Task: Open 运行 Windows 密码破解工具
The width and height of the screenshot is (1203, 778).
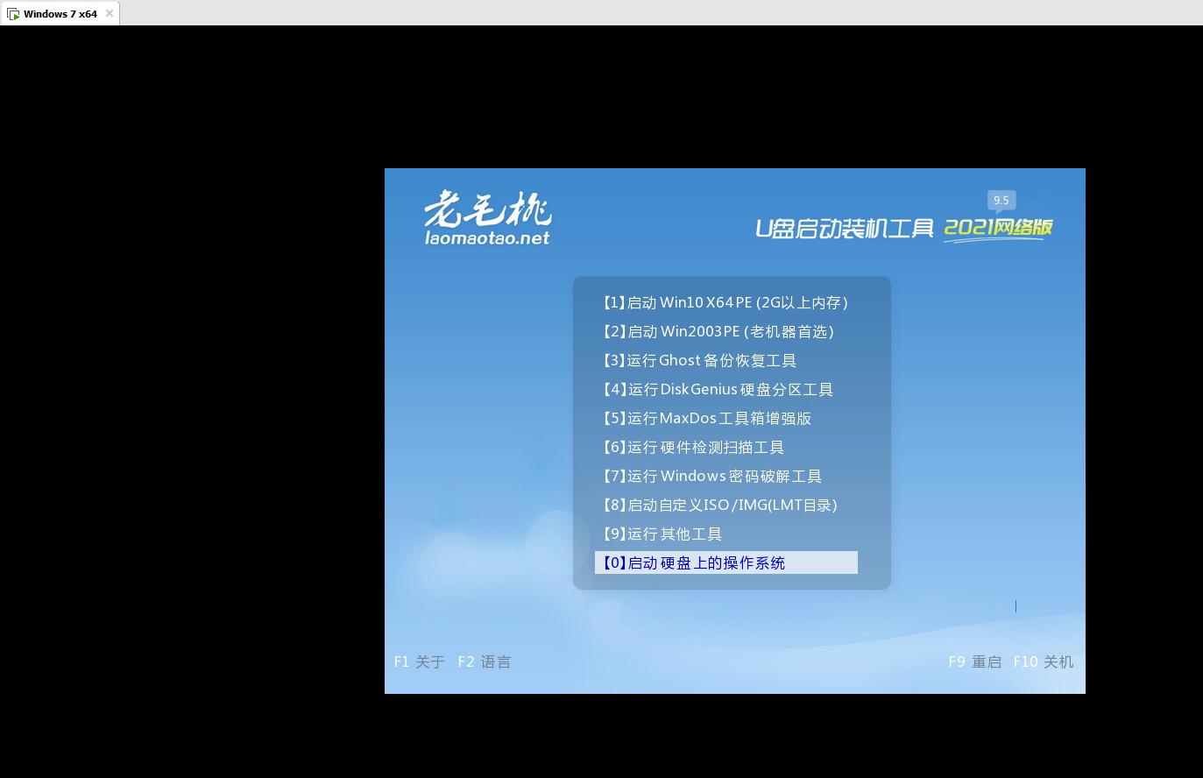Action: [x=711, y=476]
